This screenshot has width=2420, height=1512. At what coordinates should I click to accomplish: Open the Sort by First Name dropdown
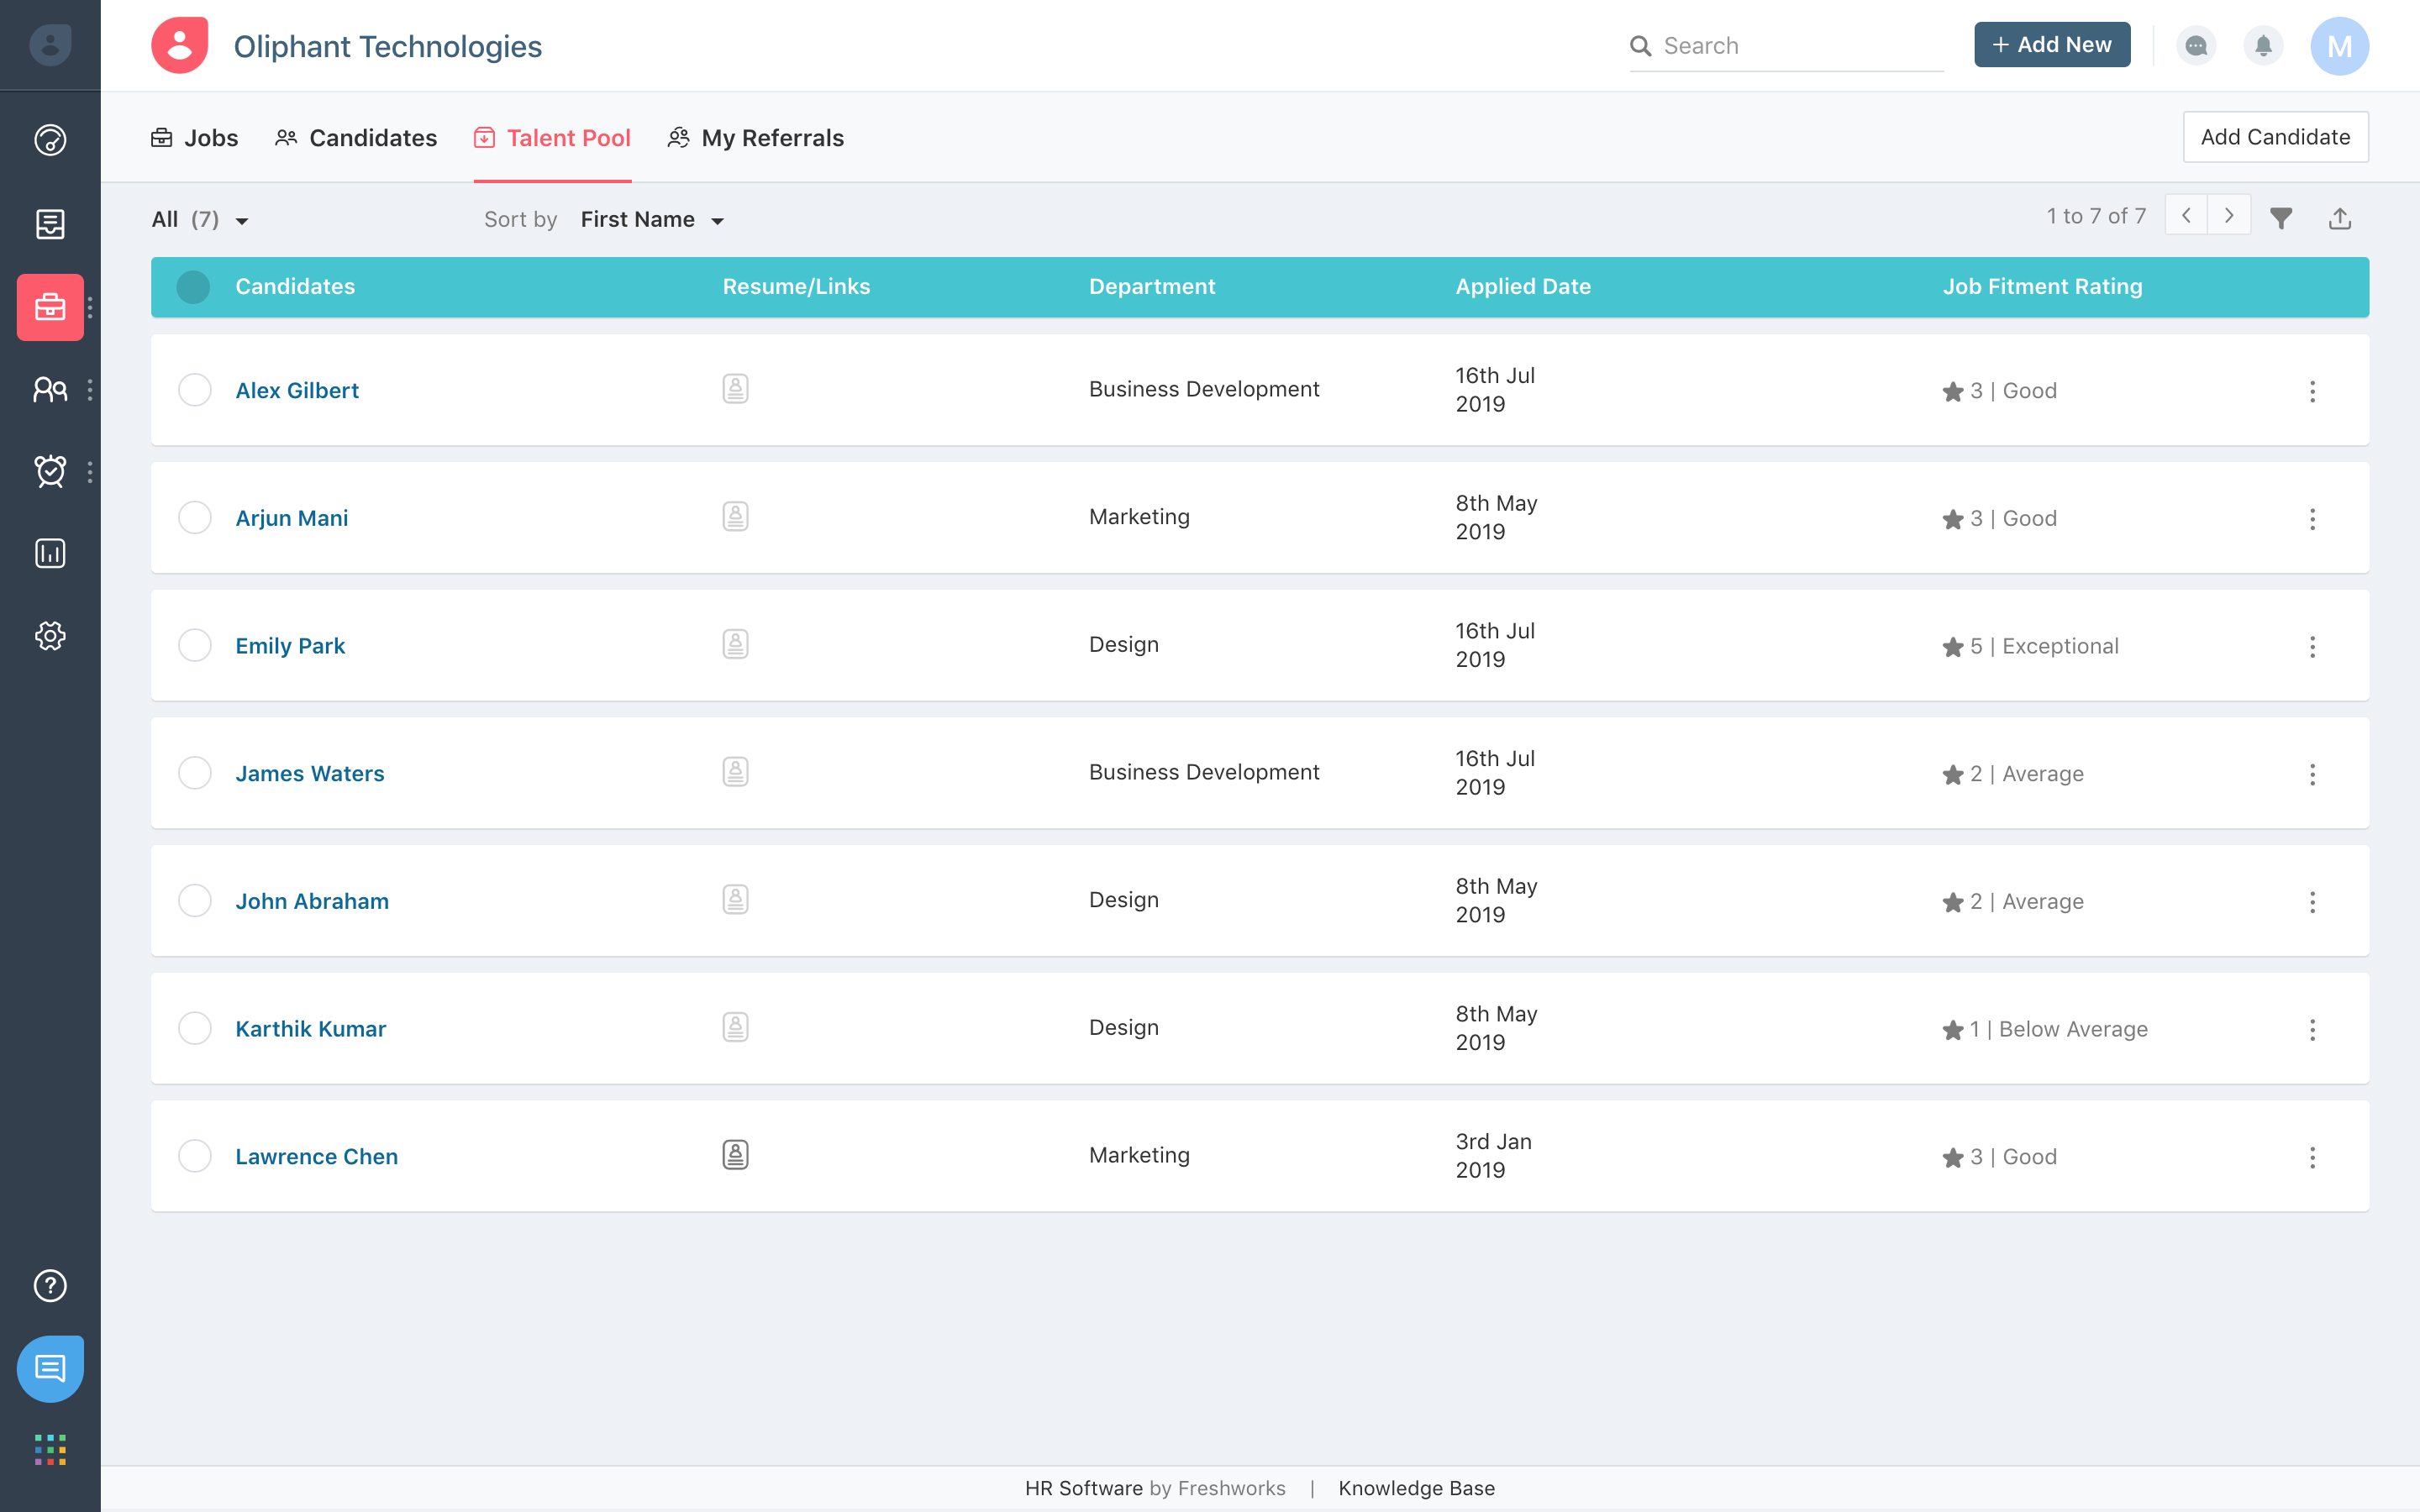[651, 220]
